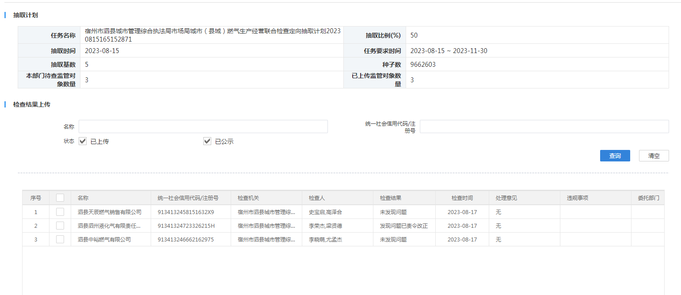Viewport: 681px width, 295px height.
Task: Click credit code 9134132458151632X9
Action: 186,212
